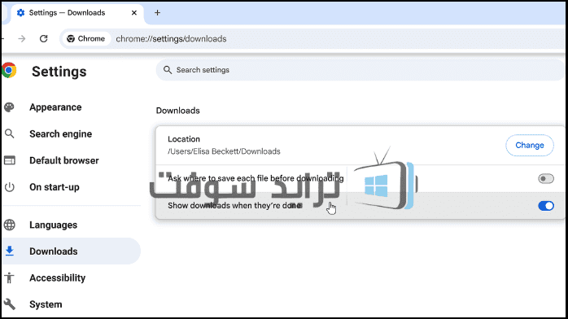Open a new tab with plus button
Viewport: 568px width, 319px height.
[x=157, y=13]
